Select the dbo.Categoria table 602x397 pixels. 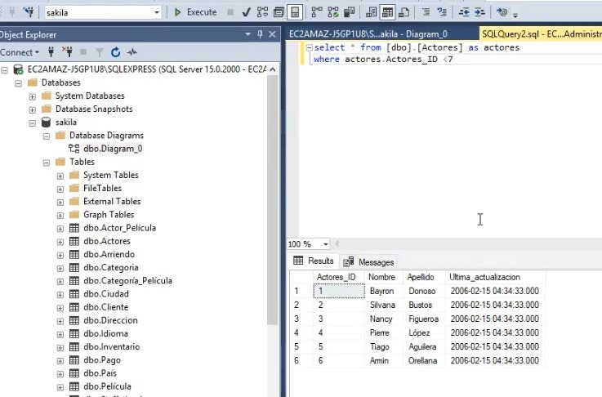(111, 267)
